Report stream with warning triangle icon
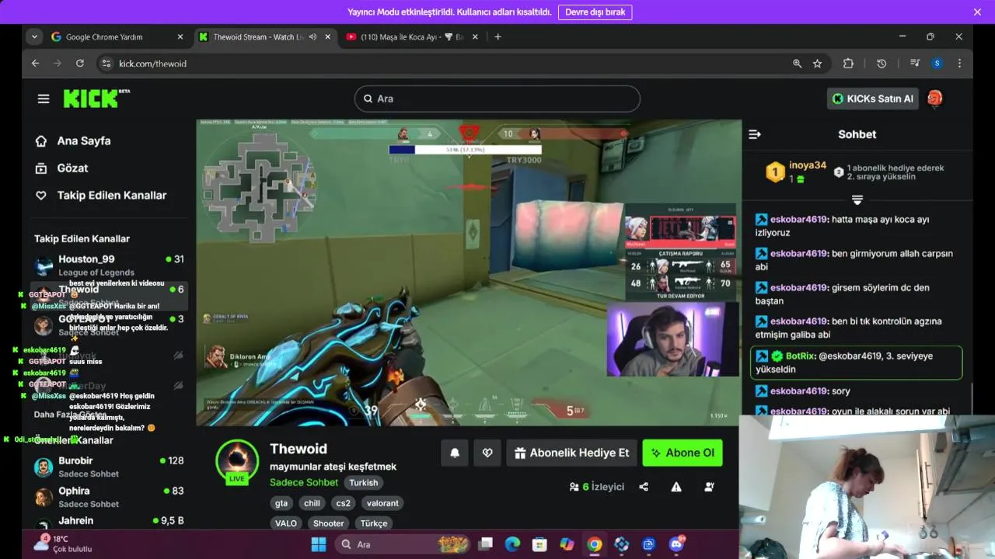 [x=676, y=487]
